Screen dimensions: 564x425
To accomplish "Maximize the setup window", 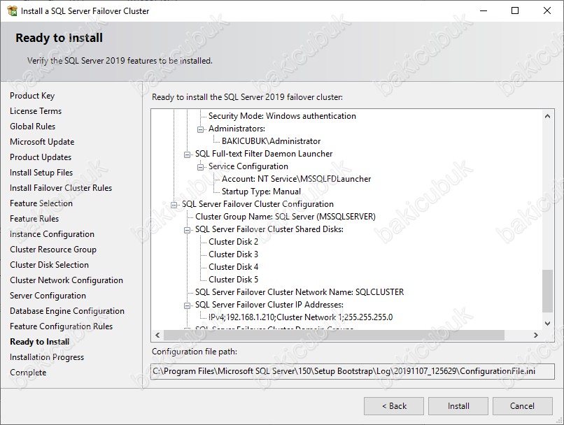I will coord(515,10).
